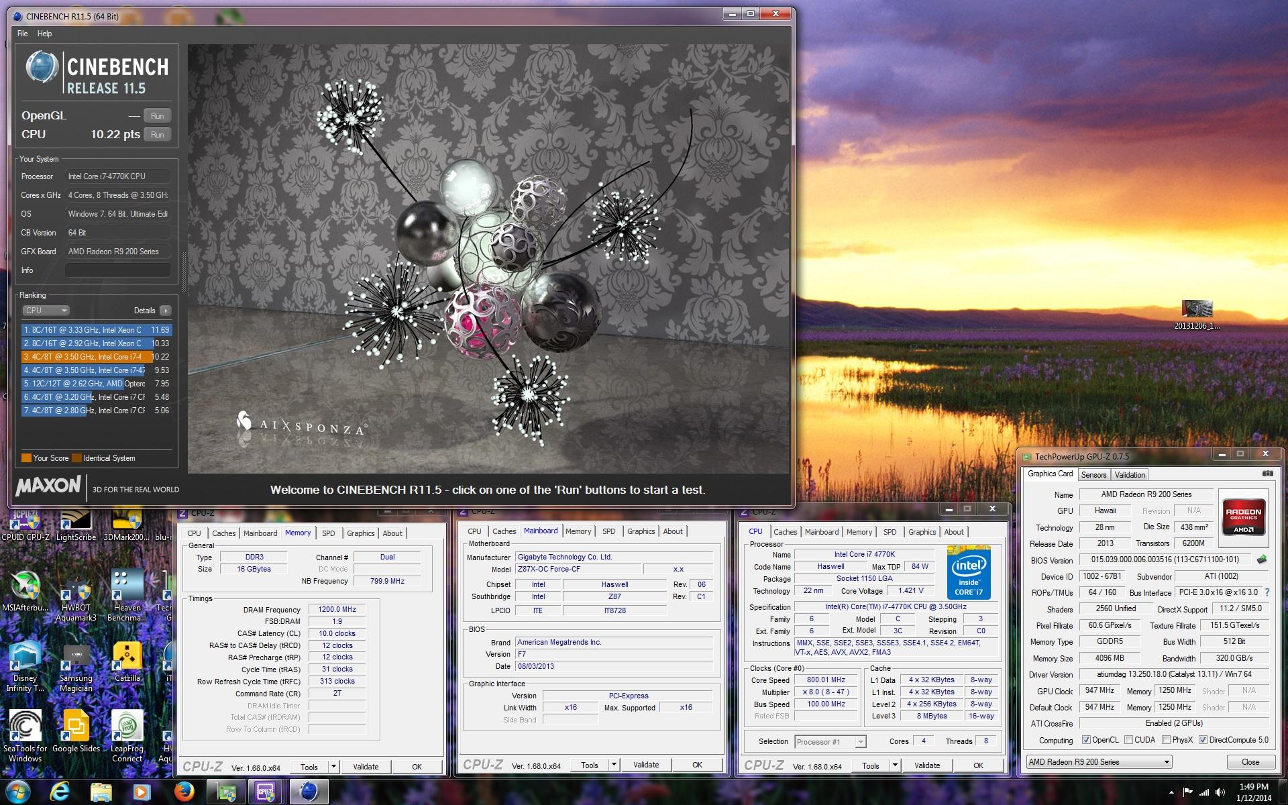Launch MSI Afterburner from the desktop

coord(25,590)
